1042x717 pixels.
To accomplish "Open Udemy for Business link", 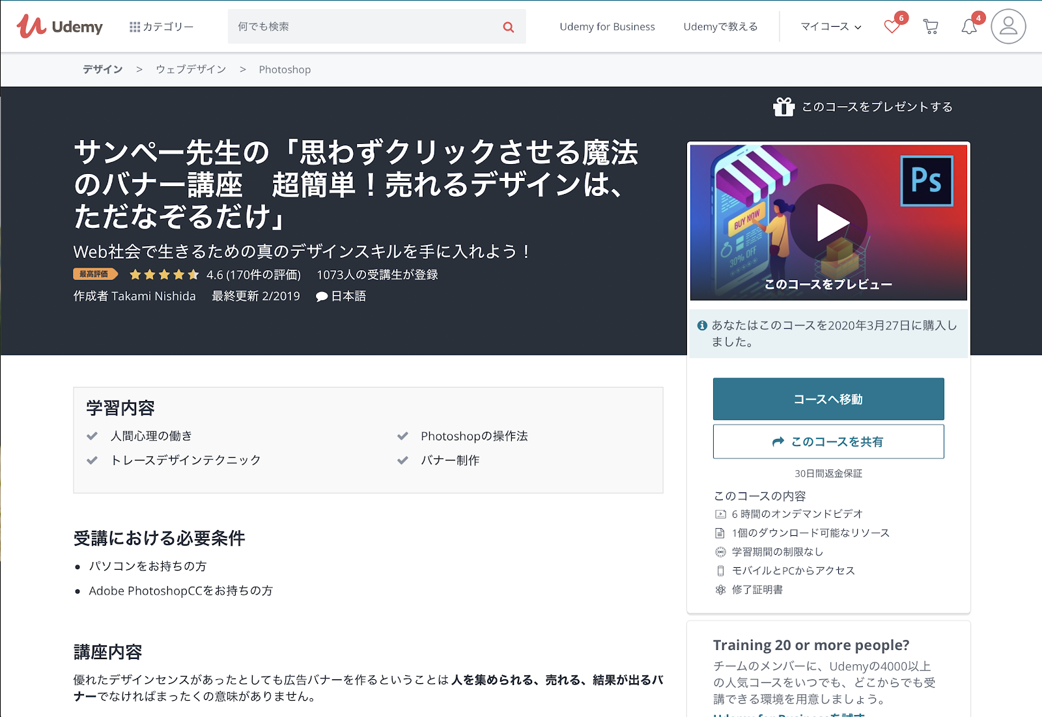I will coord(607,27).
